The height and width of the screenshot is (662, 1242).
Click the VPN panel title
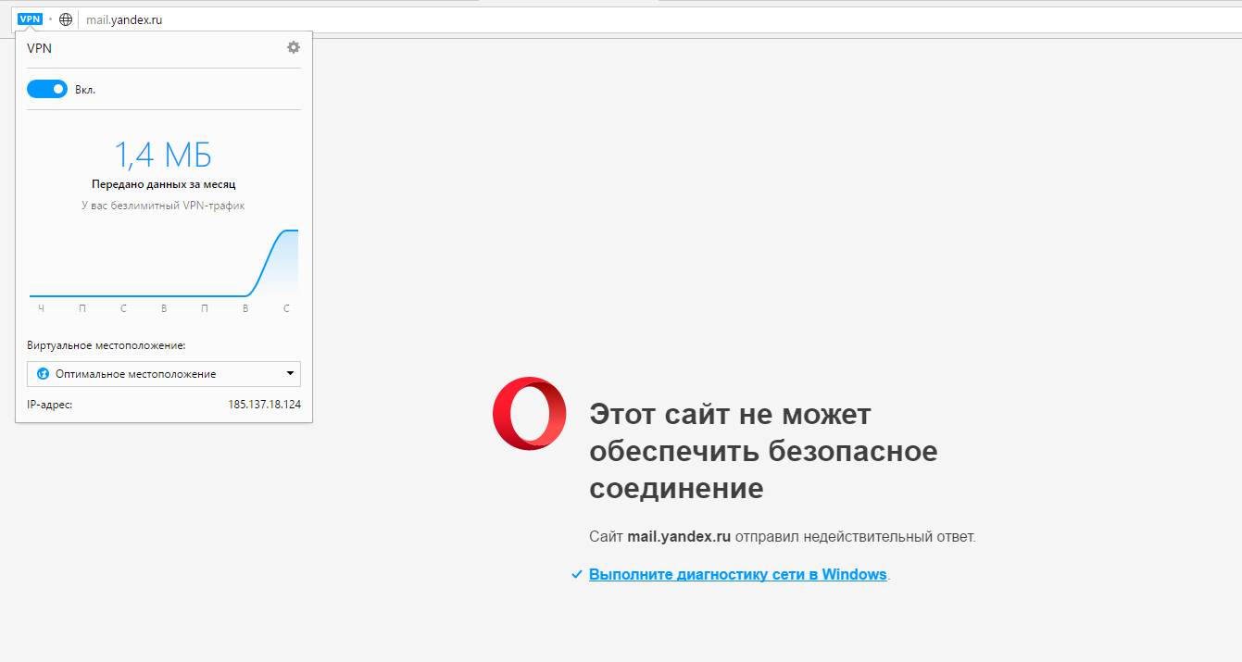(40, 48)
